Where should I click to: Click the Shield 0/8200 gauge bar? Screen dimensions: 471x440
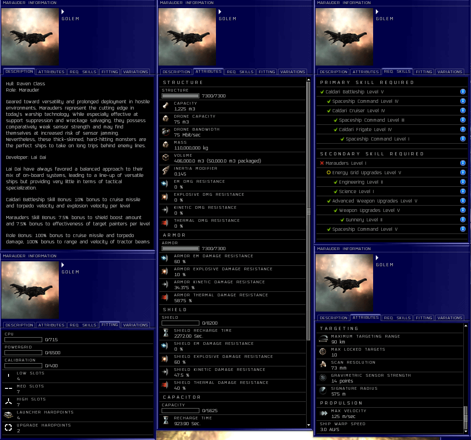(x=180, y=323)
